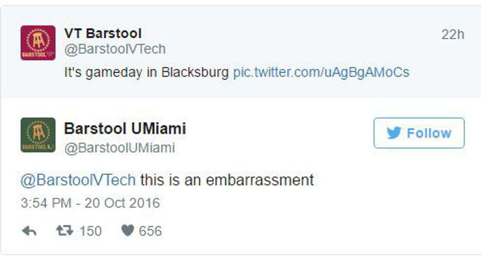Open the VT Barstool display name

[103, 33]
